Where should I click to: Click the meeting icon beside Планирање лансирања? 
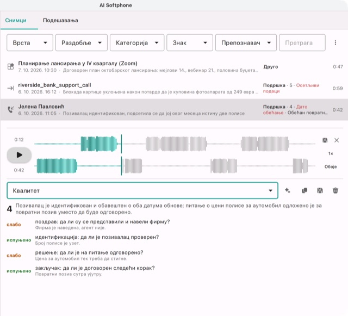click(11, 66)
